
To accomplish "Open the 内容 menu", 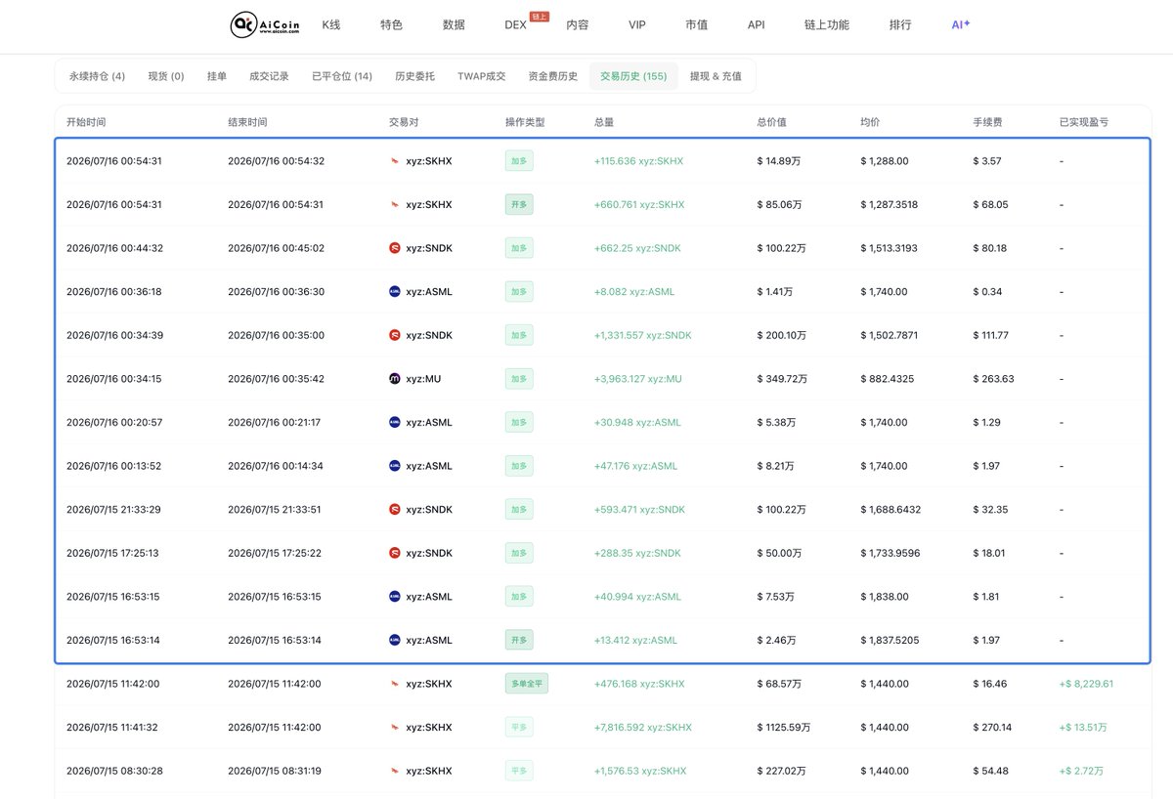I will click(578, 24).
